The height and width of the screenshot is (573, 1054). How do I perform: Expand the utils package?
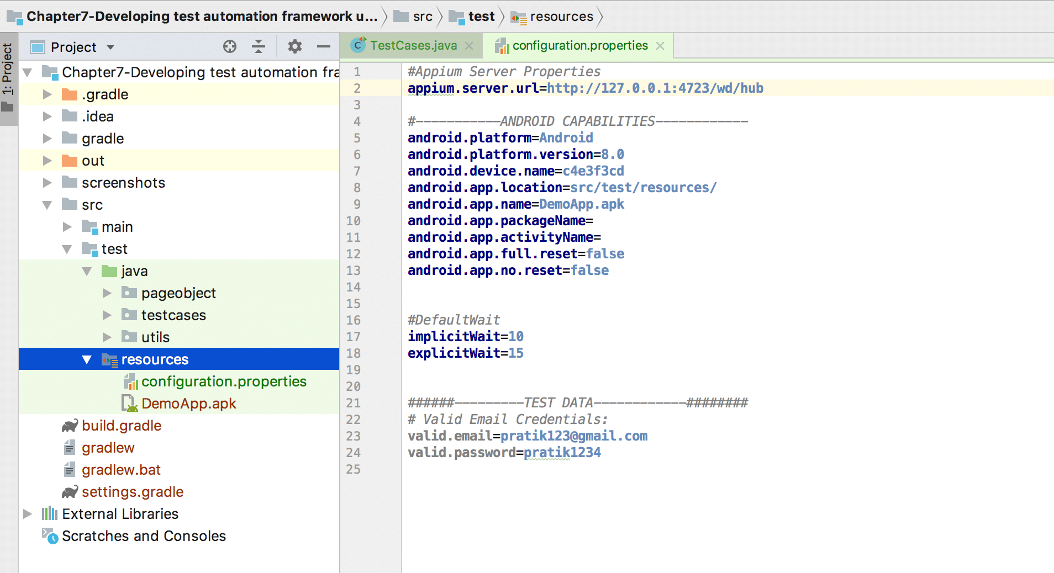pyautogui.click(x=107, y=337)
